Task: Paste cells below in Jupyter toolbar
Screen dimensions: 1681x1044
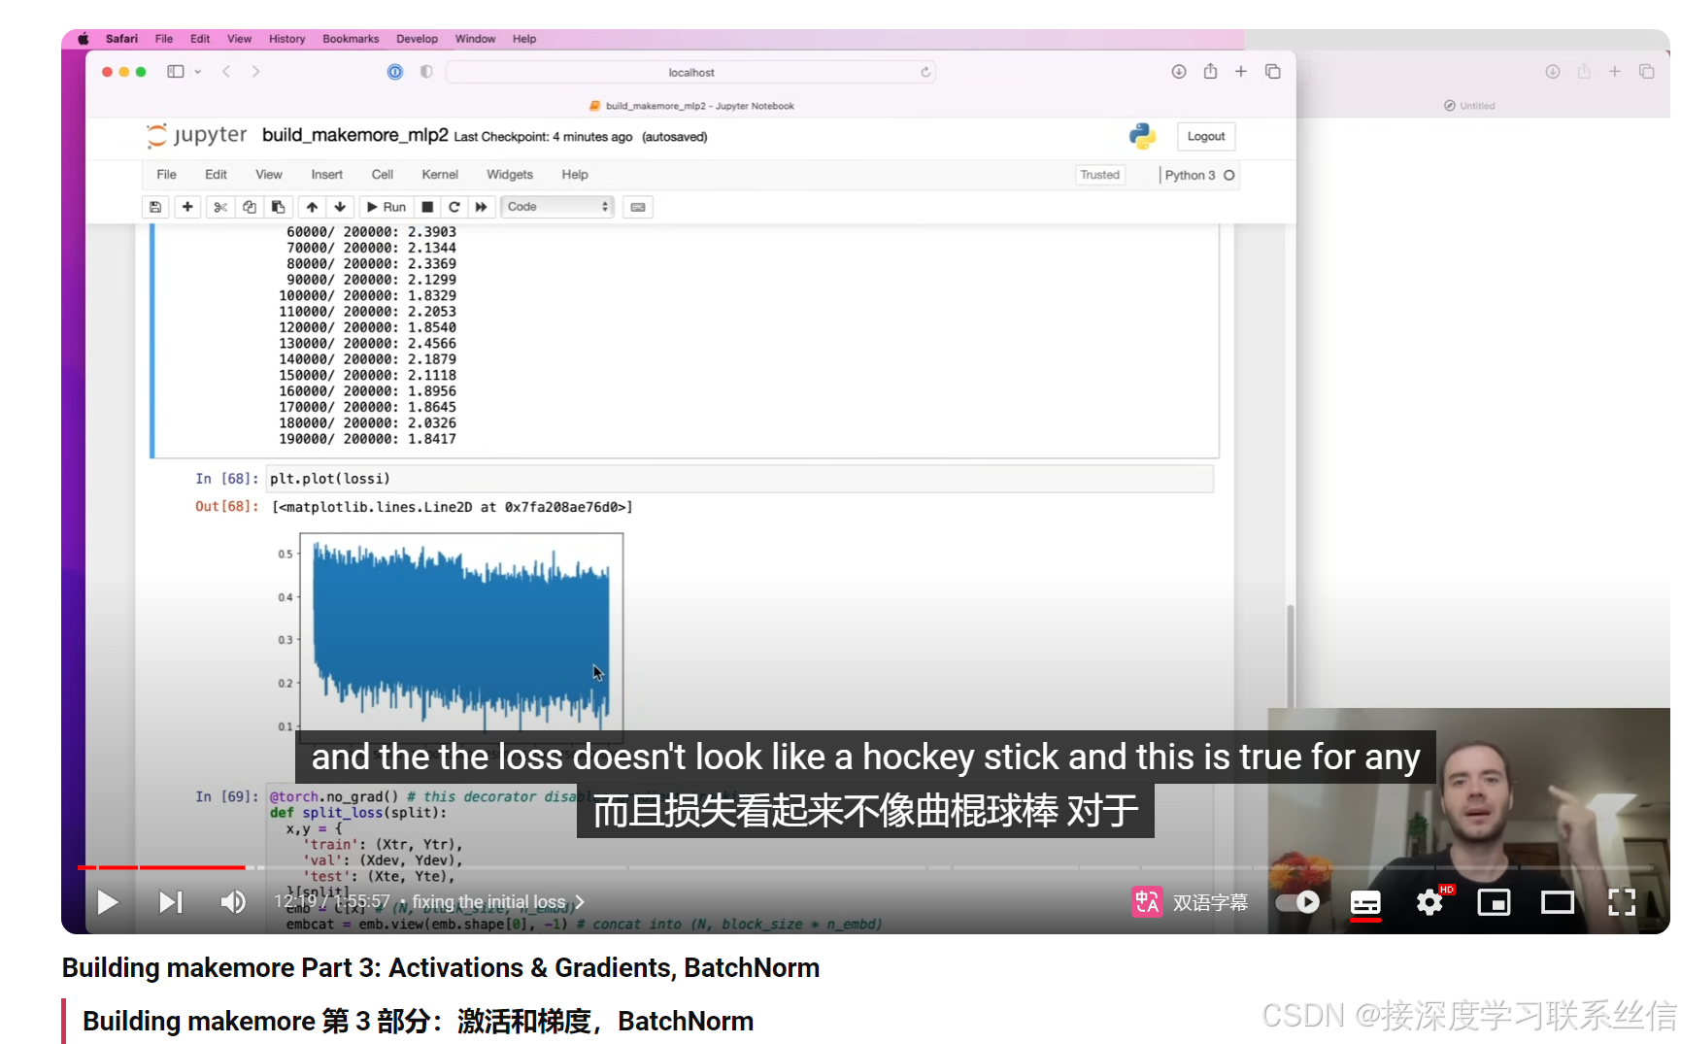Action: (x=278, y=207)
